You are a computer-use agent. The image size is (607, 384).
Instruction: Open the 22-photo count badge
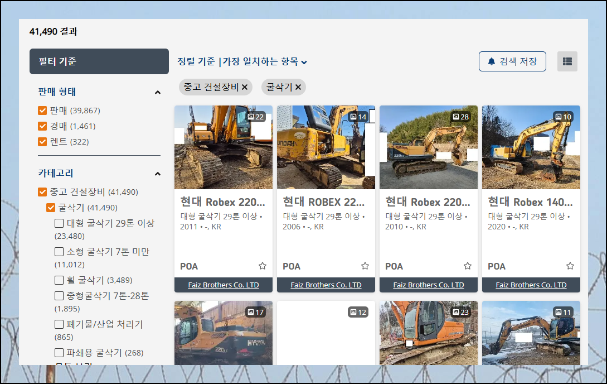[255, 117]
